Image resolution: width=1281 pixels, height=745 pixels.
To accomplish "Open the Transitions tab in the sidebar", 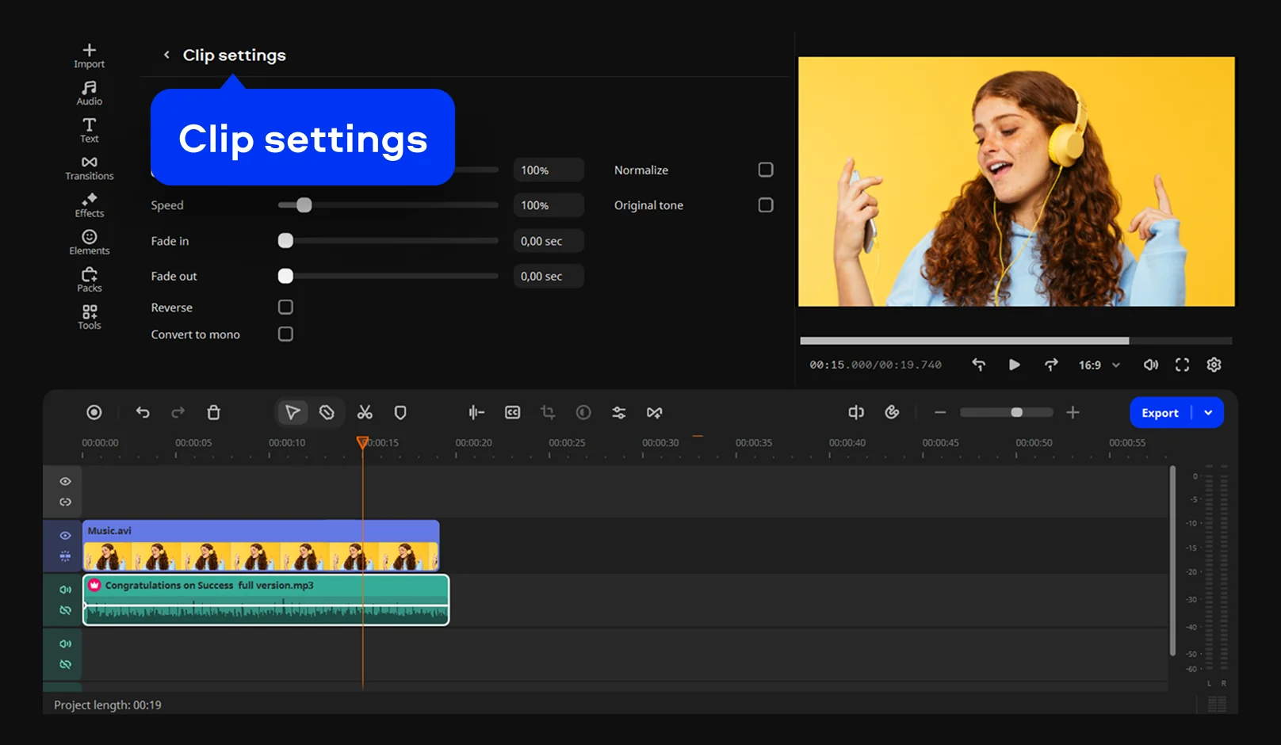I will [x=89, y=167].
